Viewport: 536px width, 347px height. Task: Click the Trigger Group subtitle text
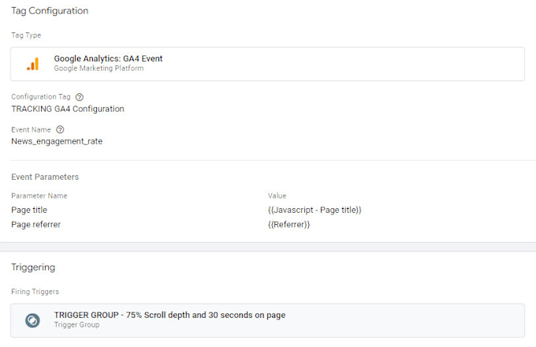[x=76, y=324]
